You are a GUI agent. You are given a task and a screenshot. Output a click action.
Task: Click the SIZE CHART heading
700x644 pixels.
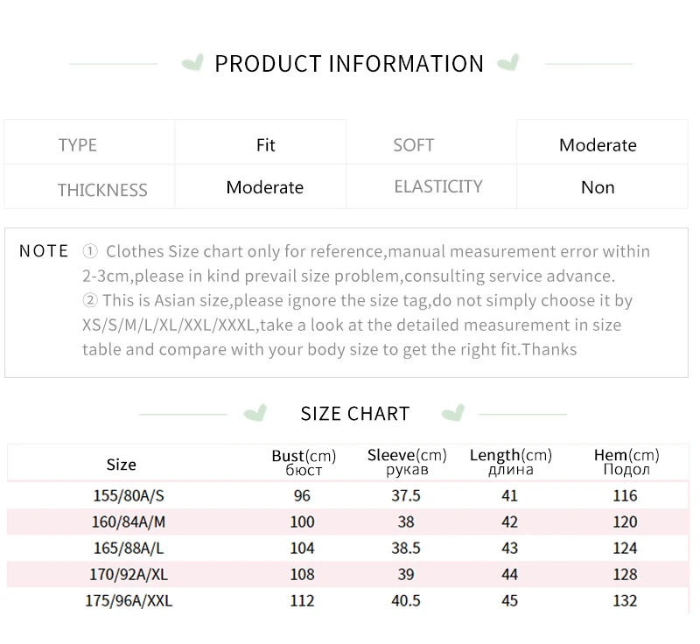tap(355, 414)
